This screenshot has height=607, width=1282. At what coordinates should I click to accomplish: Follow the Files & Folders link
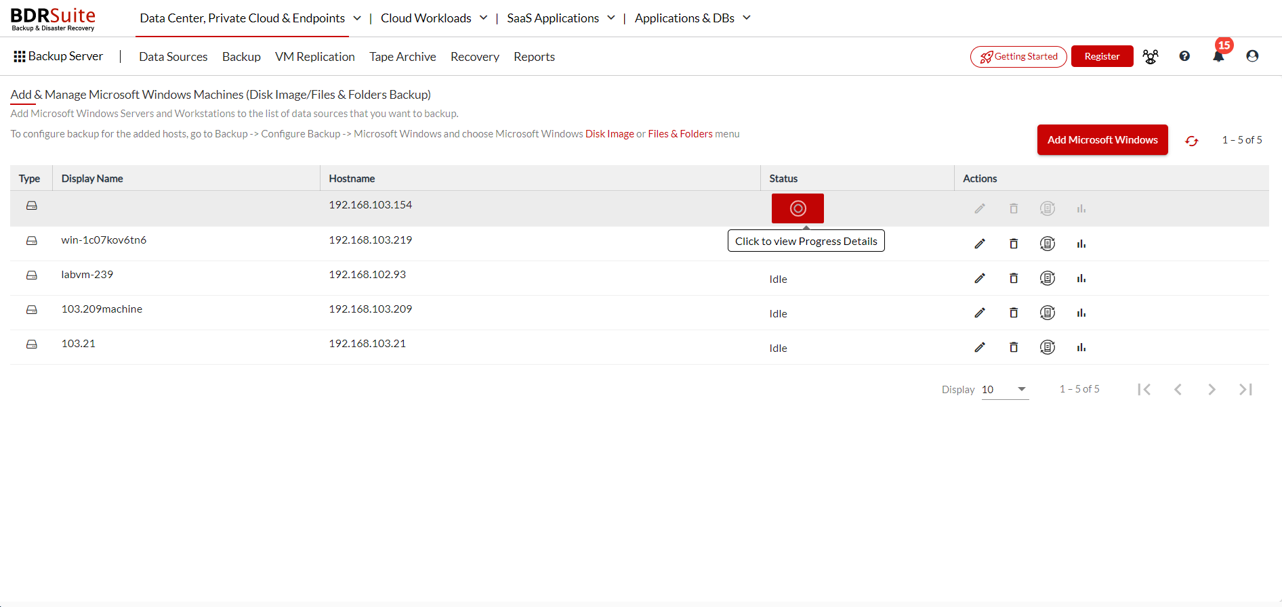coord(680,134)
